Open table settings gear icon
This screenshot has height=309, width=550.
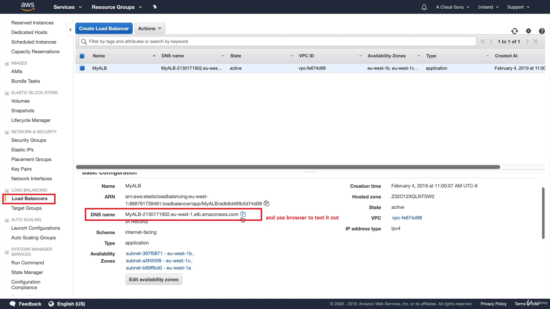(528, 31)
